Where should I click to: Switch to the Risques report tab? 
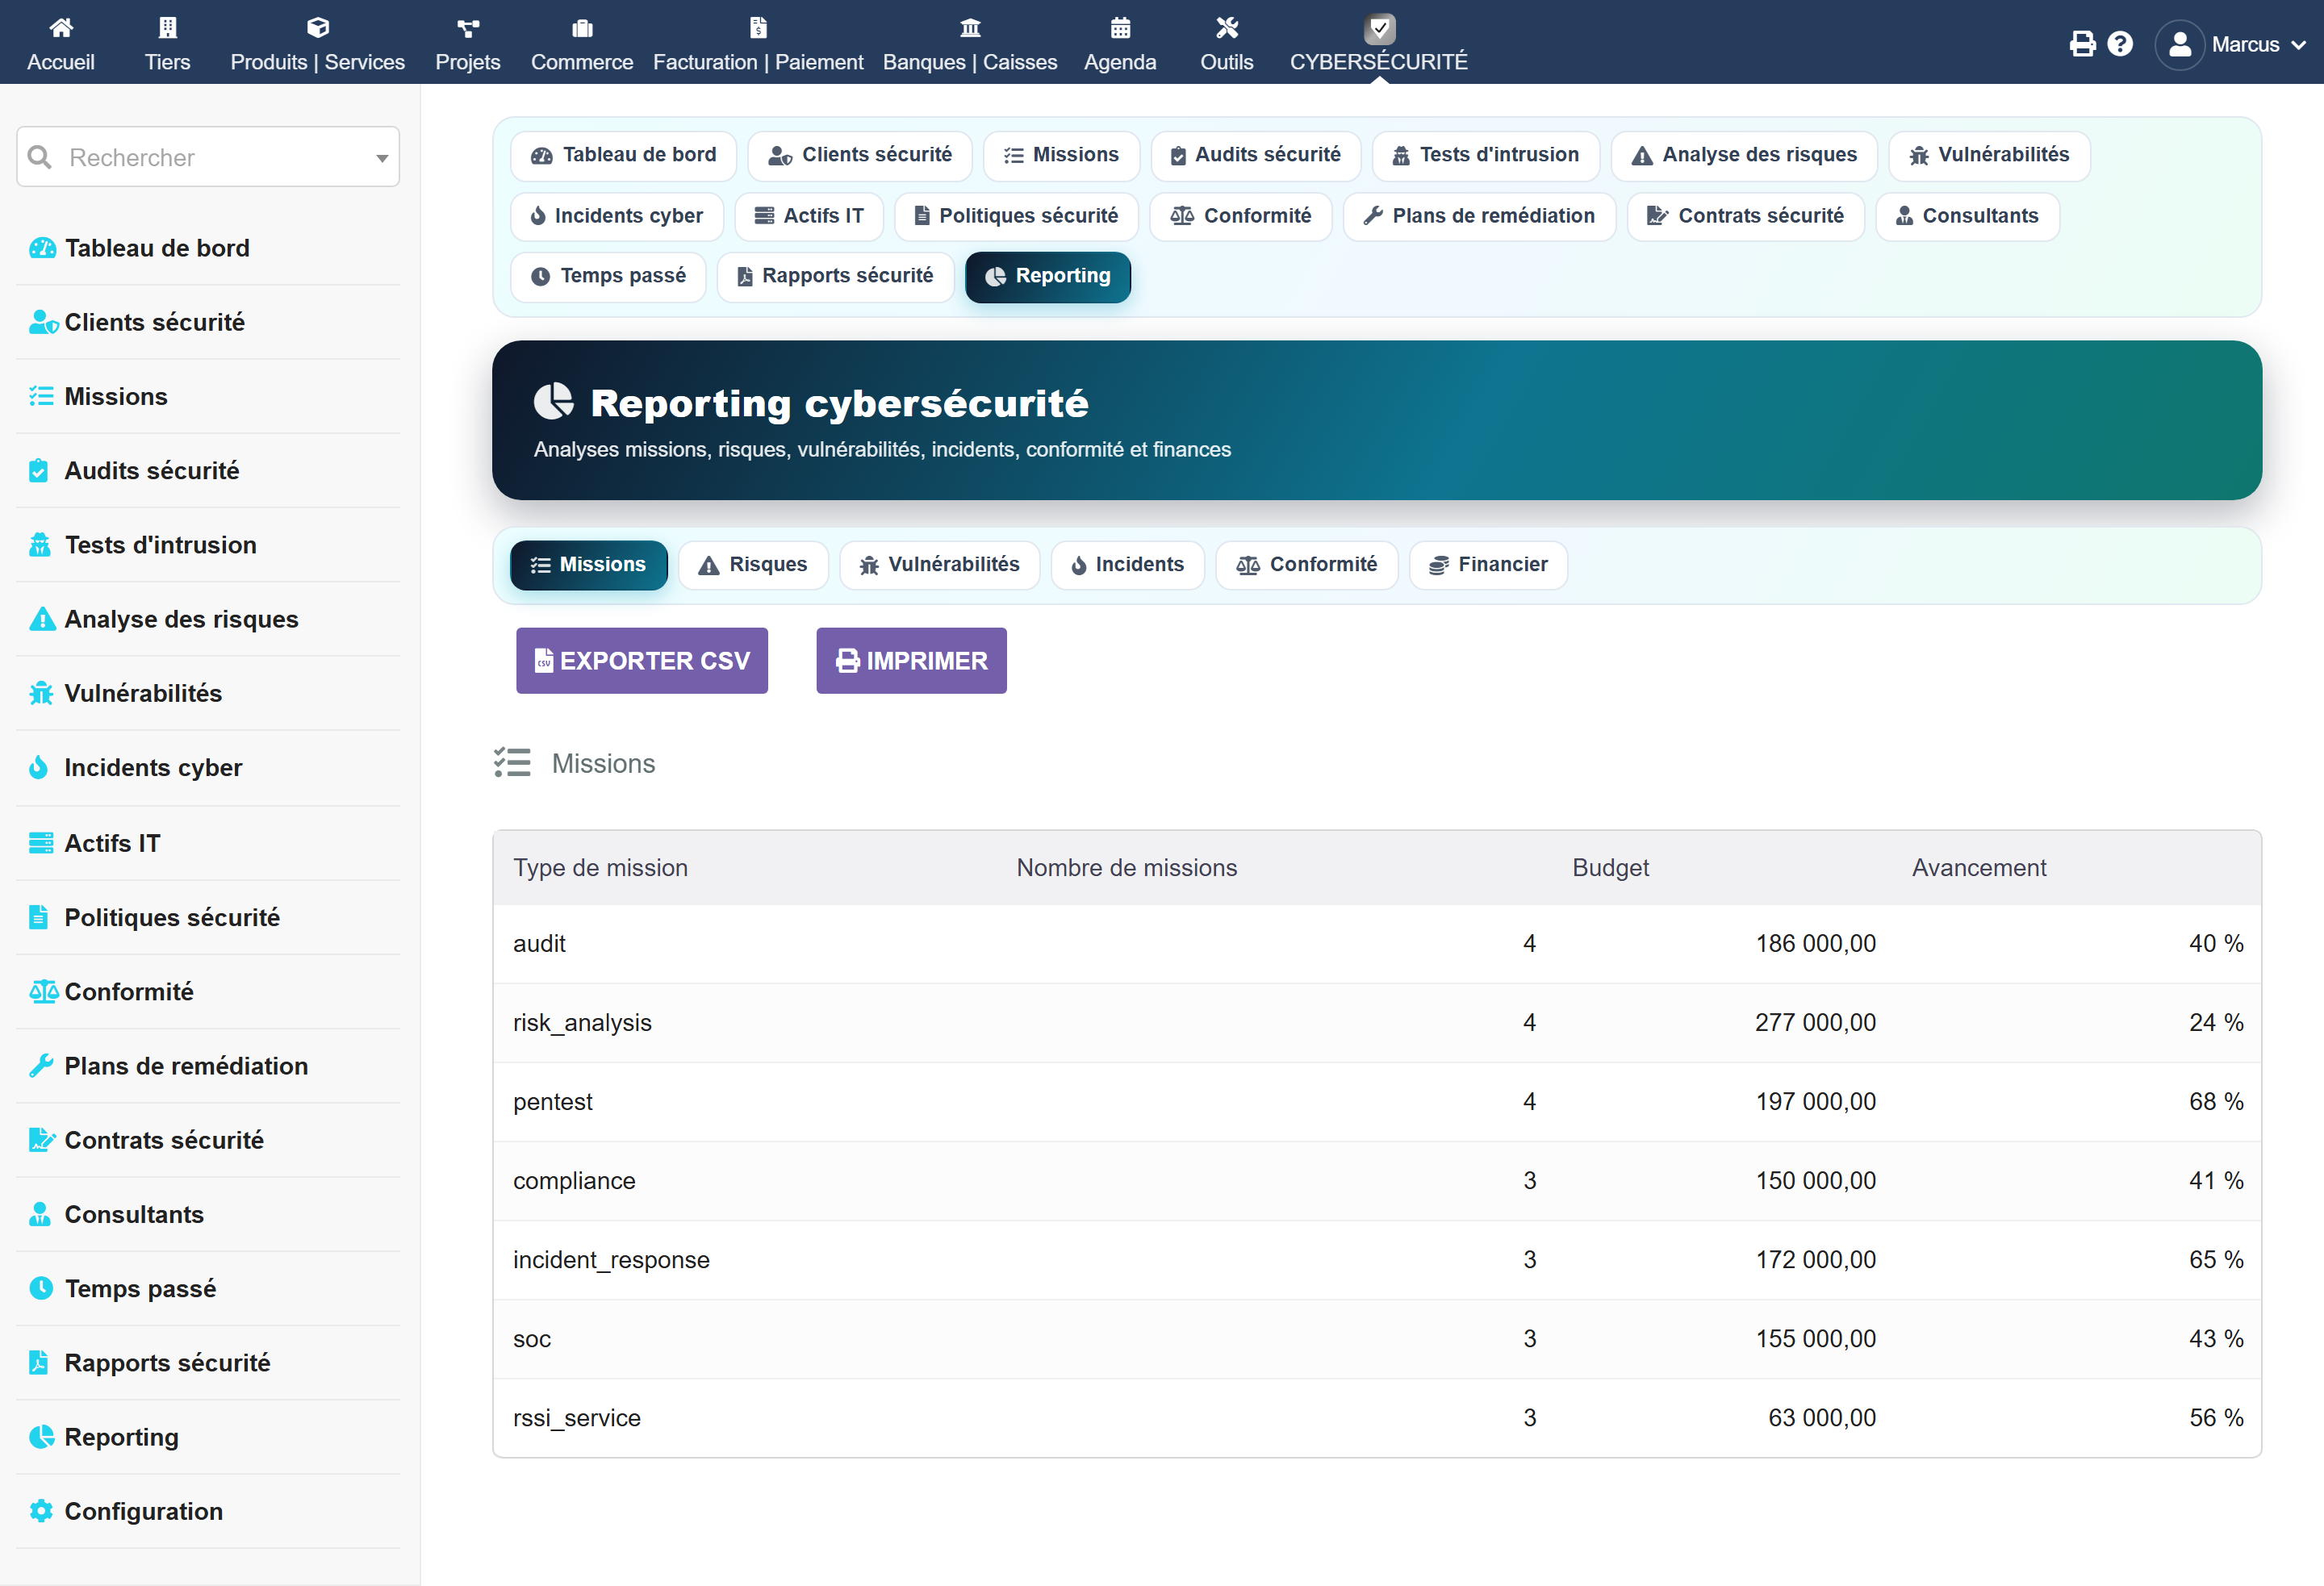753,565
